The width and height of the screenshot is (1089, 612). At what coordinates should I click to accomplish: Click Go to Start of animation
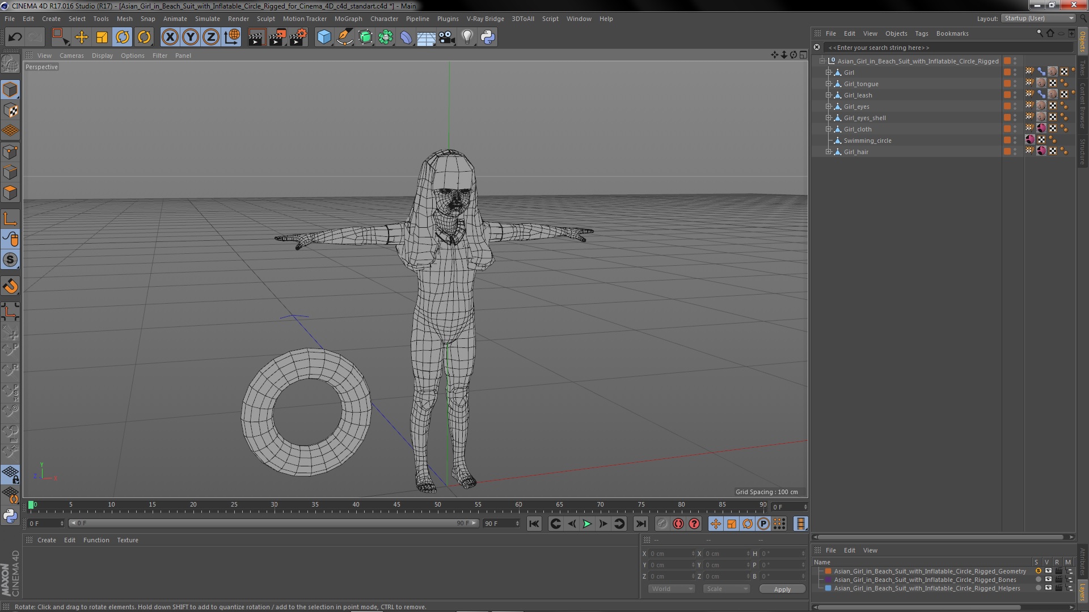pyautogui.click(x=534, y=524)
